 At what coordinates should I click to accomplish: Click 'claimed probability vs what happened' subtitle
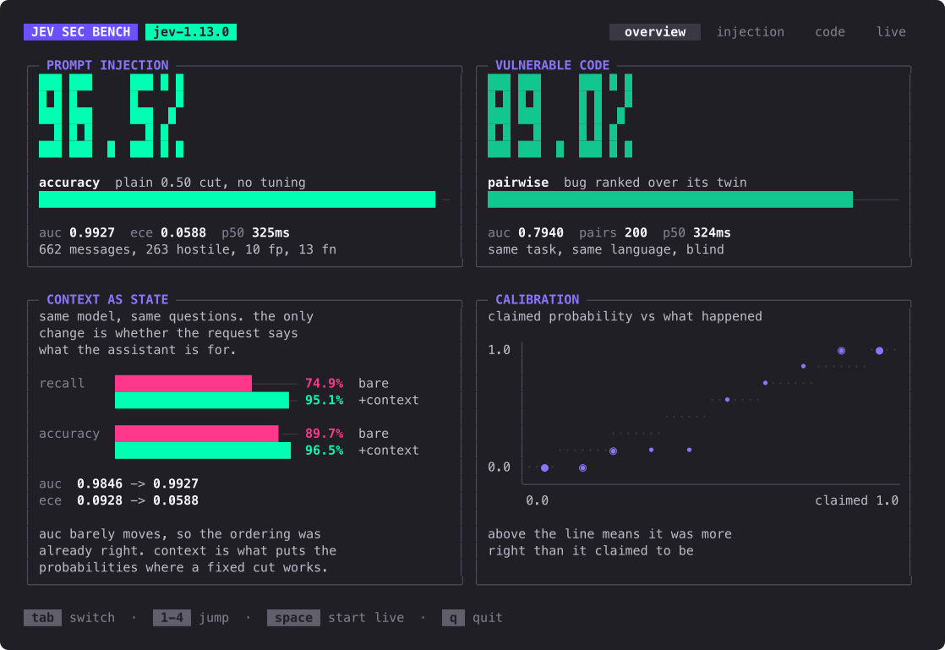click(625, 316)
